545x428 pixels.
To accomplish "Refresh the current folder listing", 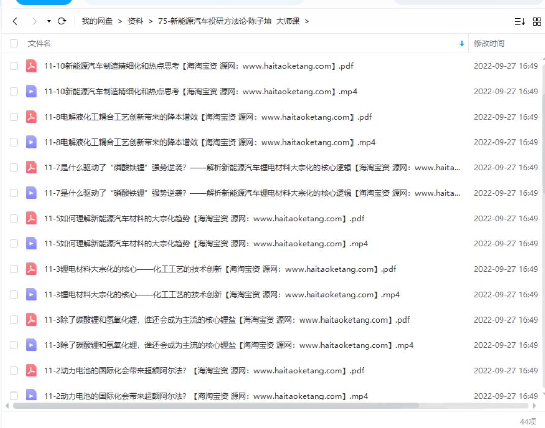I will click(62, 21).
